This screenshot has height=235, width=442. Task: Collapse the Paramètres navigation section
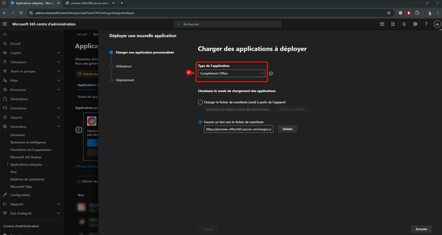click(x=58, y=127)
